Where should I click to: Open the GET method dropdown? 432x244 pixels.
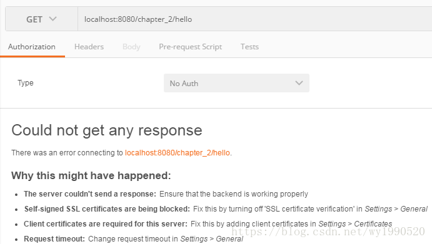[x=41, y=19]
